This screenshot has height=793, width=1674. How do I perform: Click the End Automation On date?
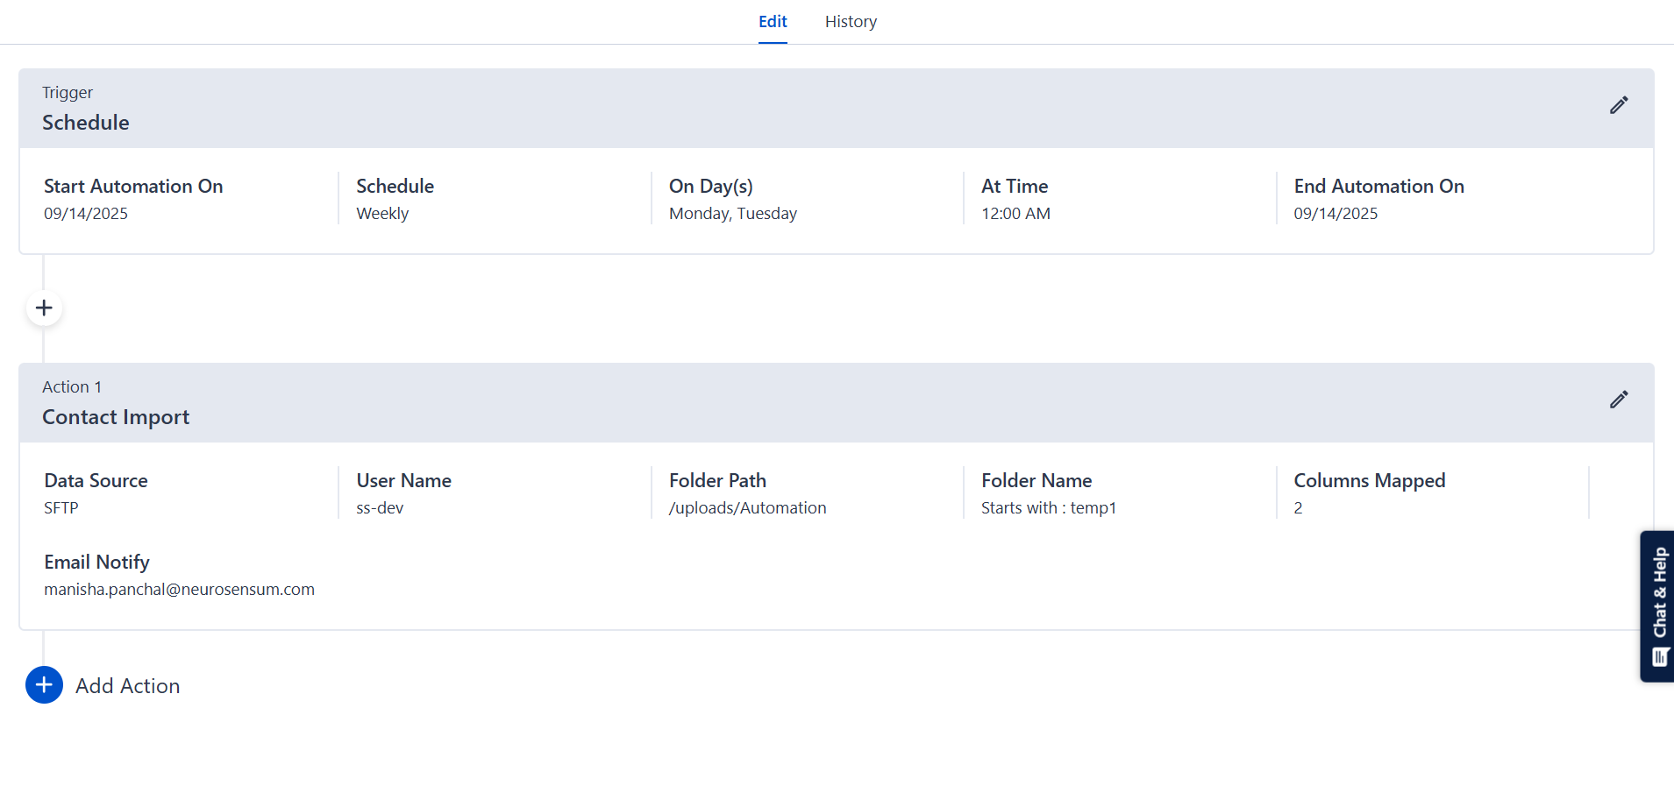[x=1336, y=214]
